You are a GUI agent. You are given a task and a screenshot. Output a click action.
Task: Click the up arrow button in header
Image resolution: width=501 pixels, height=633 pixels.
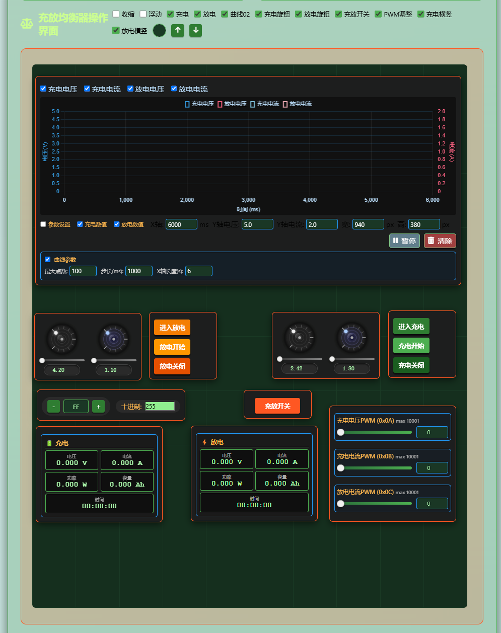click(x=177, y=30)
